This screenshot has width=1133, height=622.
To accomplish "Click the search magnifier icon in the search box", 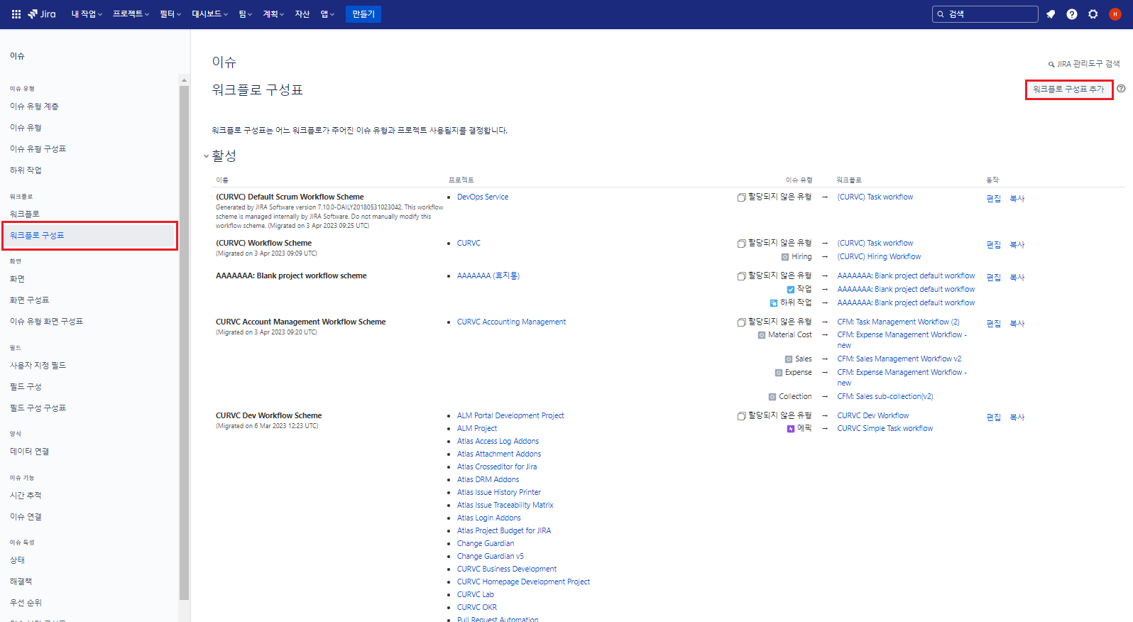I will click(941, 14).
